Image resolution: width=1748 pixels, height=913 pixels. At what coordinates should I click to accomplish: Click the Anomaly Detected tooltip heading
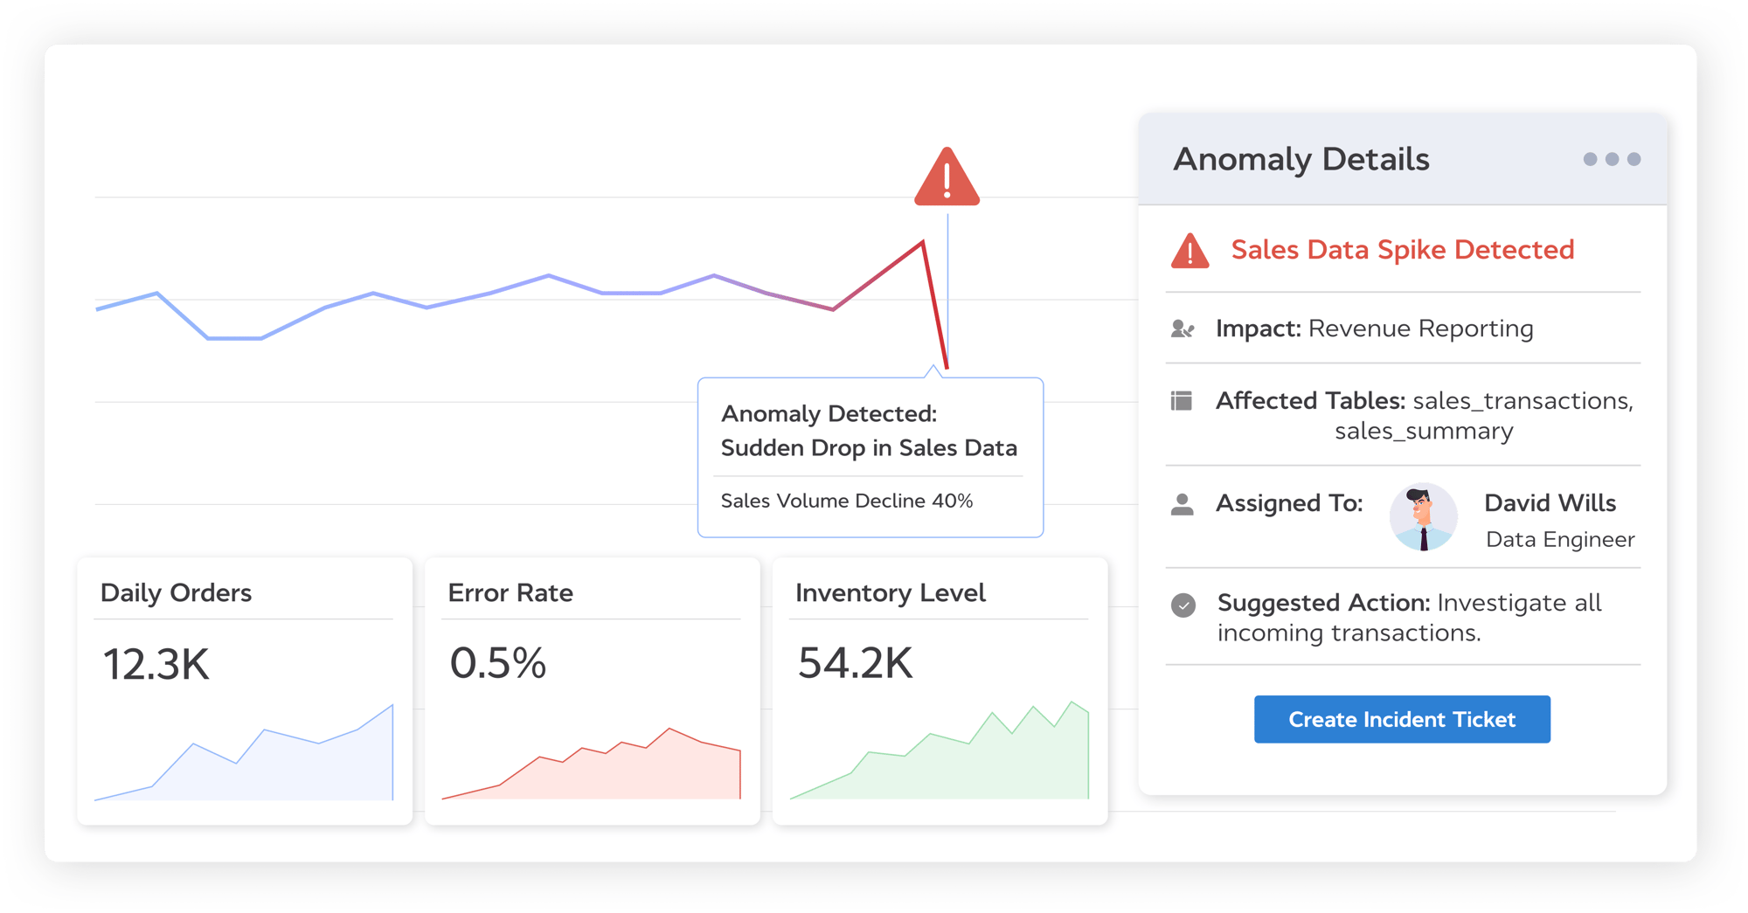(x=868, y=431)
